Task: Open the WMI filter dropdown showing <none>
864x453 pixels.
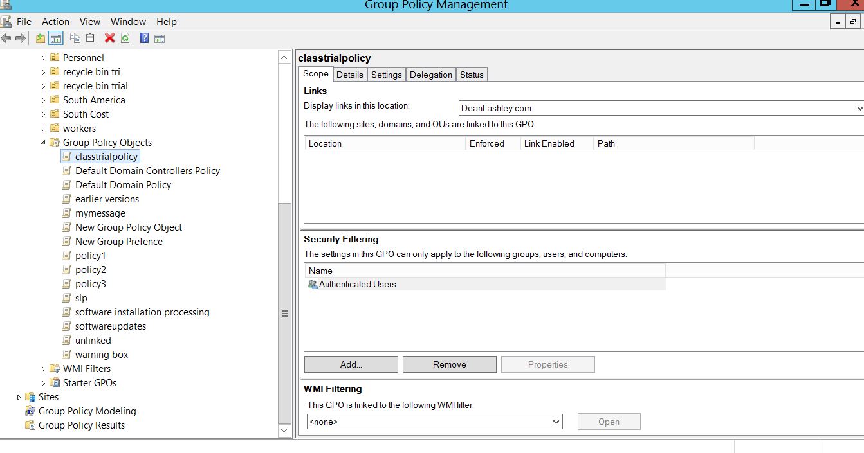Action: click(x=556, y=422)
